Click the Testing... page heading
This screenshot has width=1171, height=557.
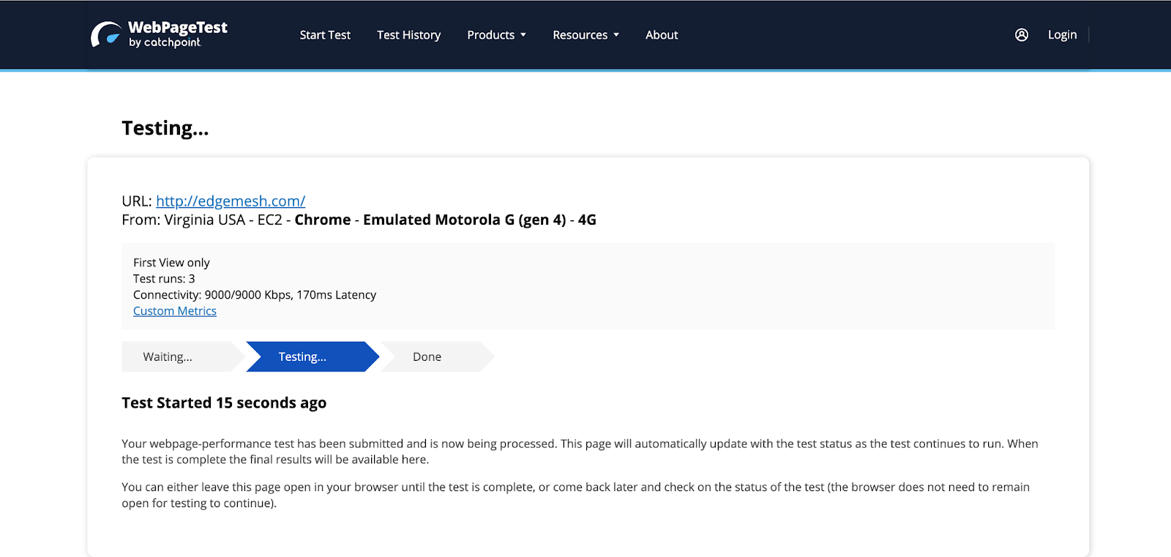click(x=165, y=129)
